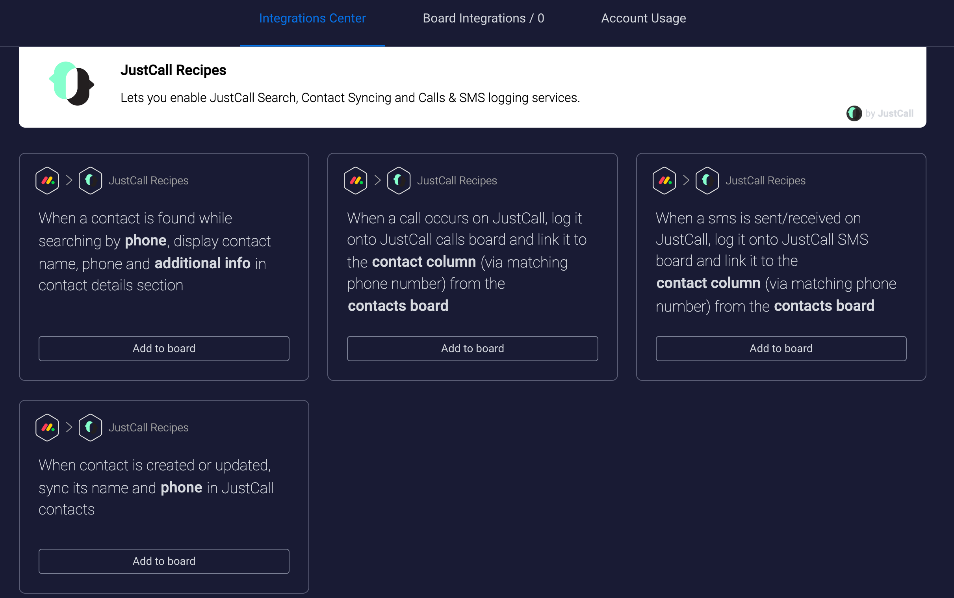Click the arrow chevron in the phone search recipe header
The image size is (954, 598).
coord(69,180)
